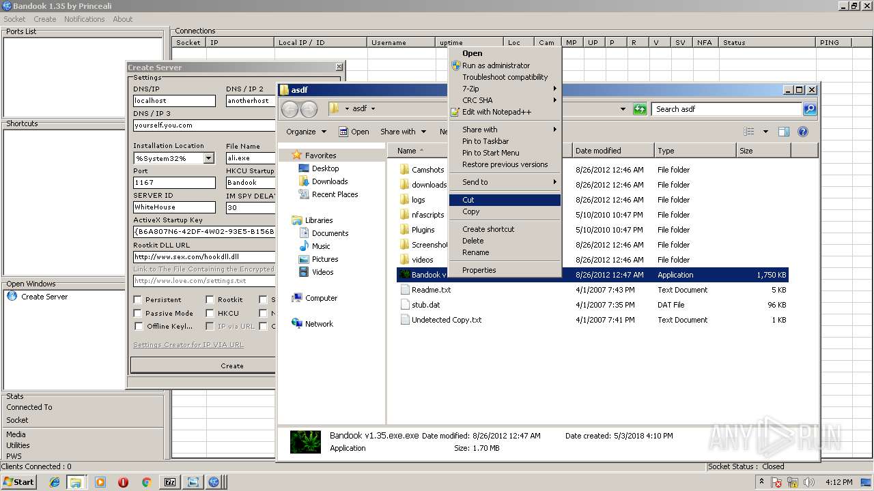Choose Properties in the context menu
The width and height of the screenshot is (874, 491).
[505, 270]
